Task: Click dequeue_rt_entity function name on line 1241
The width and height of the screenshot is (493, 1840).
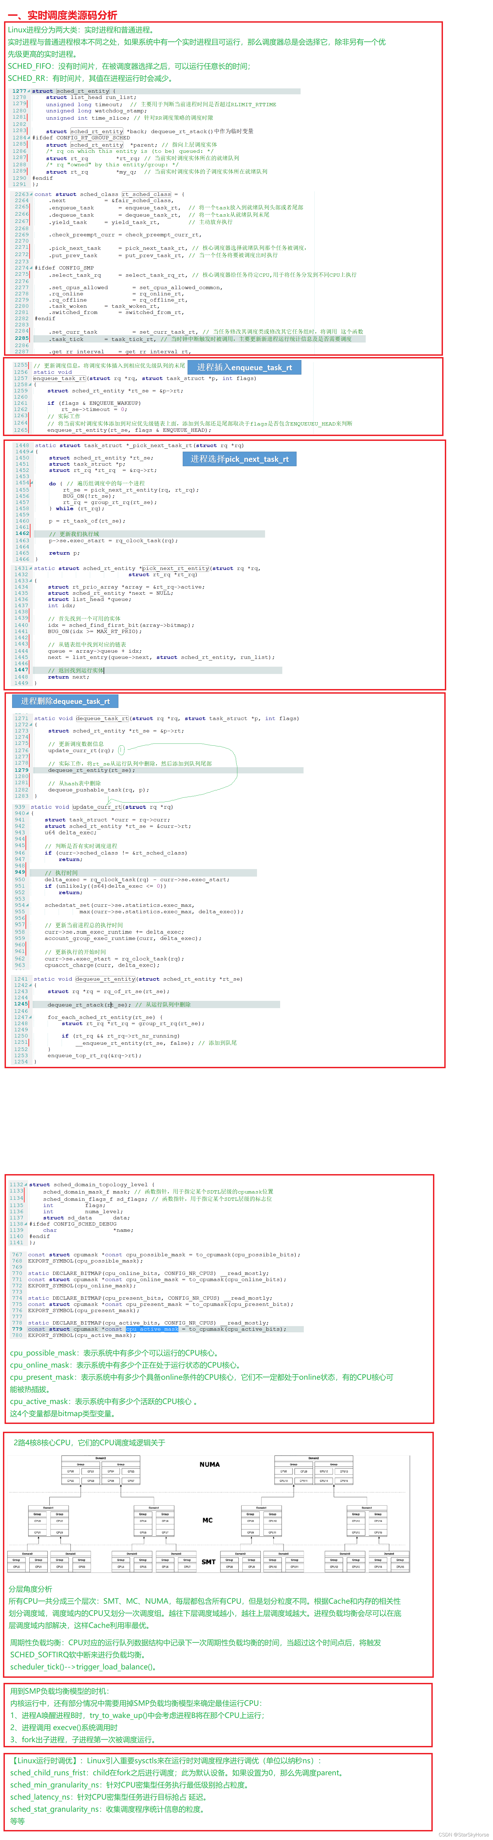Action: 105,979
